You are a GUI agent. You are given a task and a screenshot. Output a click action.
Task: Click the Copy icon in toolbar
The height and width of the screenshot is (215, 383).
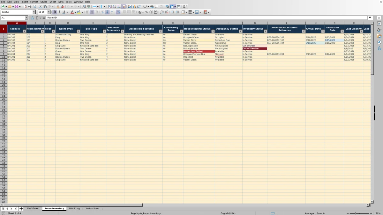[45, 6]
